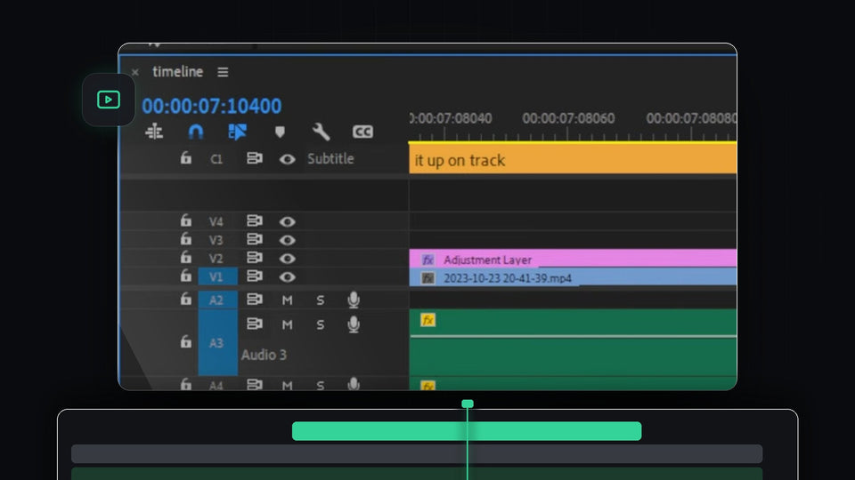This screenshot has height=480, width=855.
Task: Target the V4 video track
Action: coord(216,221)
